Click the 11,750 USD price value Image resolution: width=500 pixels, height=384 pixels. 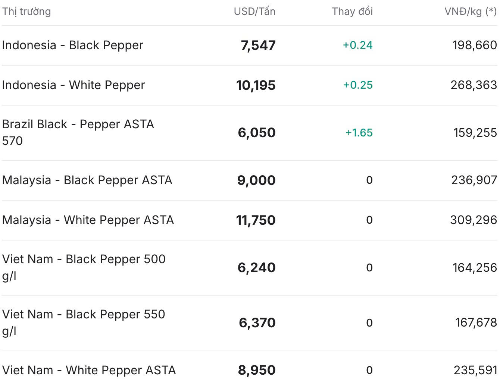[256, 220]
